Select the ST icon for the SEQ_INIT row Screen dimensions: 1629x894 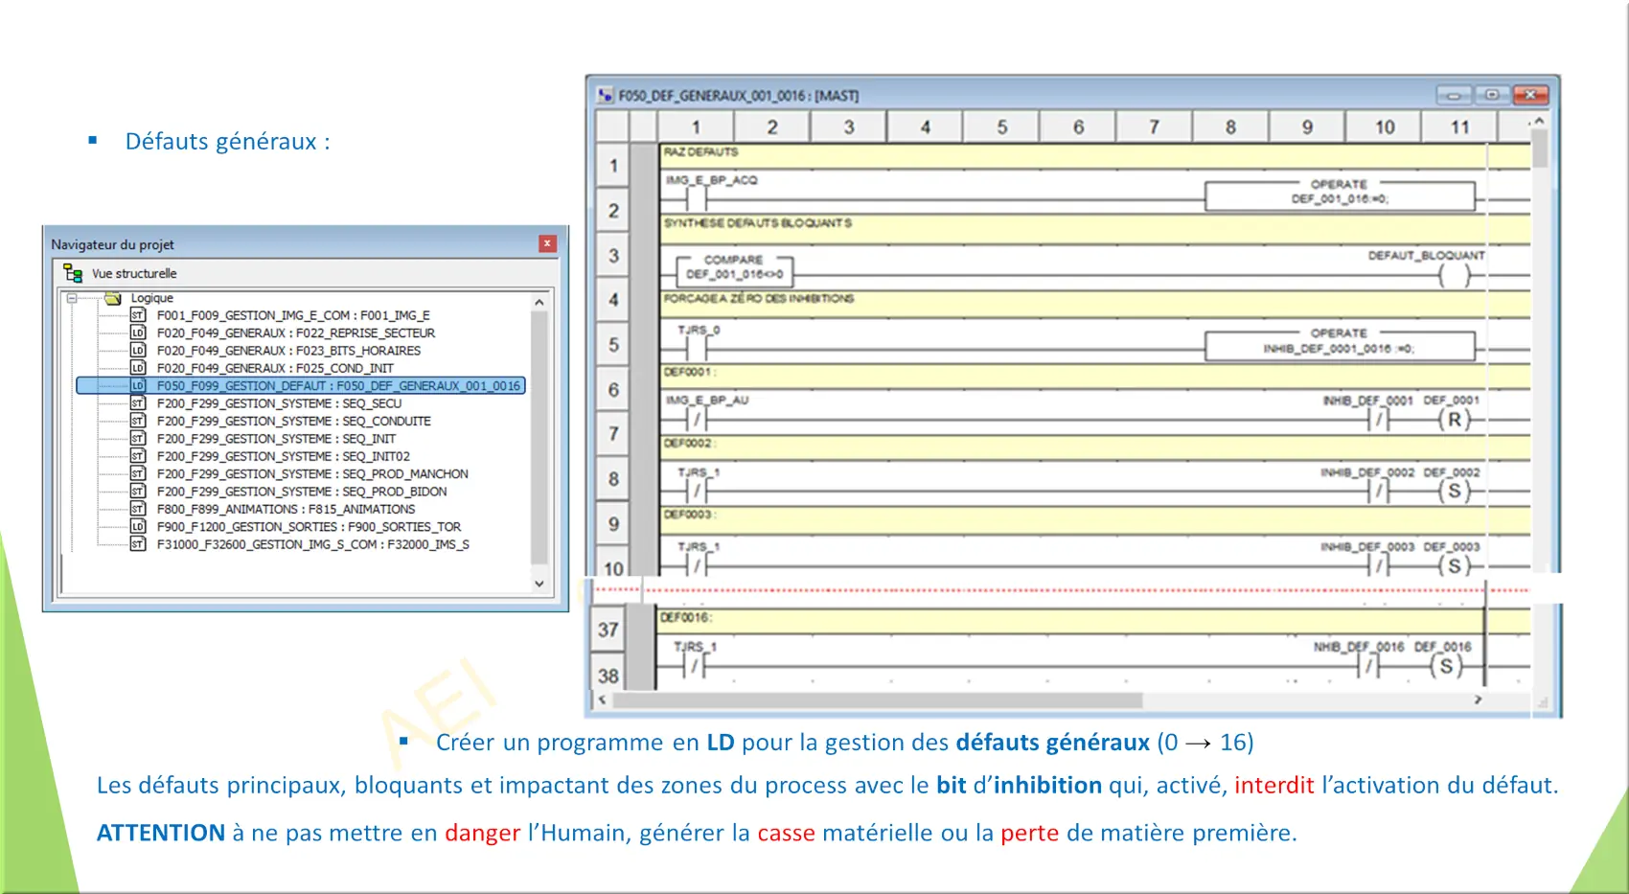[x=138, y=439]
